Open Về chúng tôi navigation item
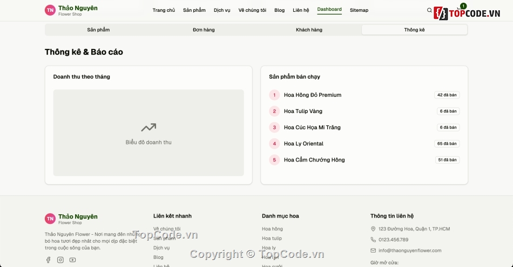Screen dimensions: 513x267 pyautogui.click(x=252, y=10)
